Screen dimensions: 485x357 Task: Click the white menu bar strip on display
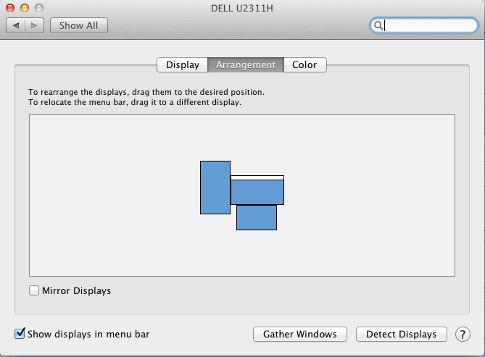coord(257,177)
